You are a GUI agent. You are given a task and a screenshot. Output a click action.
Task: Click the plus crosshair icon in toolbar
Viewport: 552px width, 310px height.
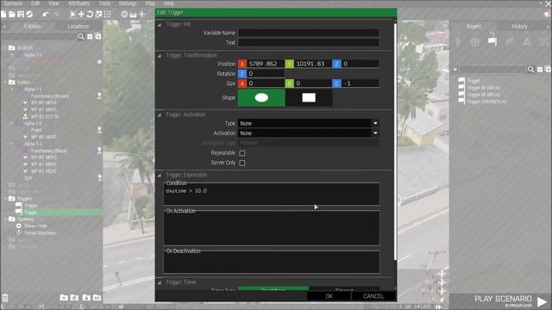pyautogui.click(x=141, y=14)
